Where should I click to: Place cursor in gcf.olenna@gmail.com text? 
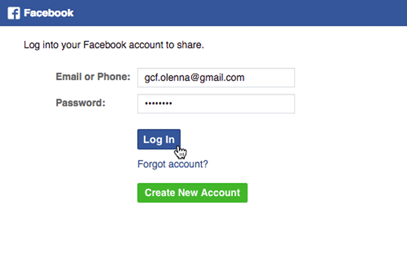coord(195,78)
